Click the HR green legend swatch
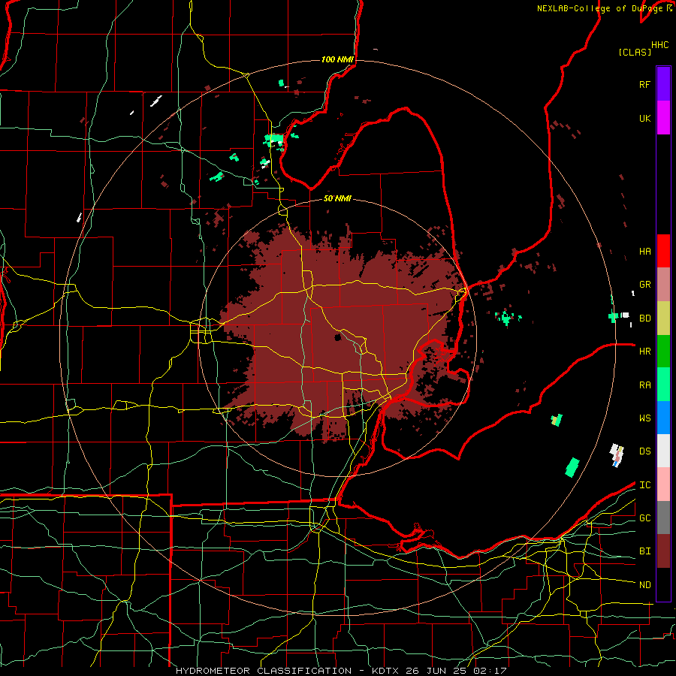The image size is (676, 676). pyautogui.click(x=663, y=351)
